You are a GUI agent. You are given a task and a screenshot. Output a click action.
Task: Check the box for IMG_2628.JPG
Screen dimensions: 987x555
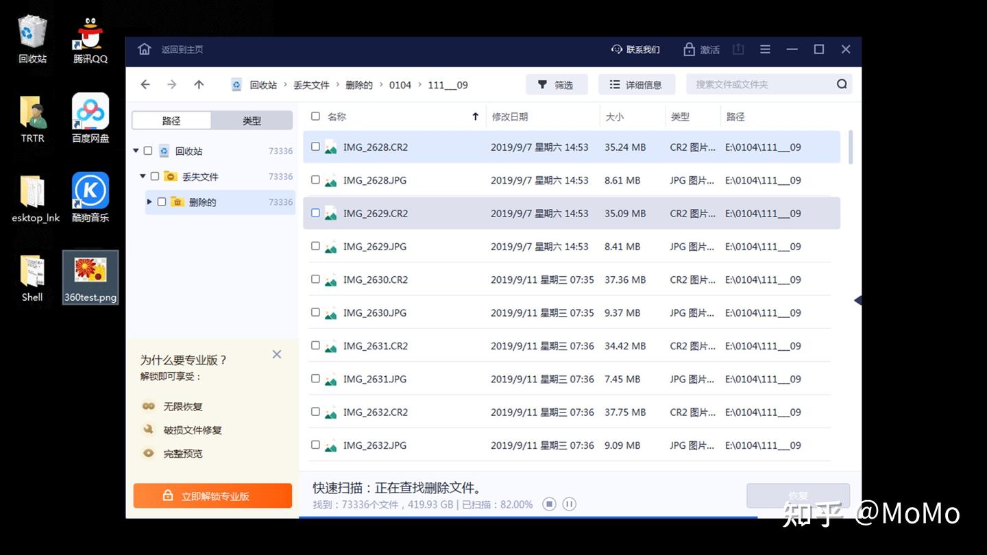(315, 180)
